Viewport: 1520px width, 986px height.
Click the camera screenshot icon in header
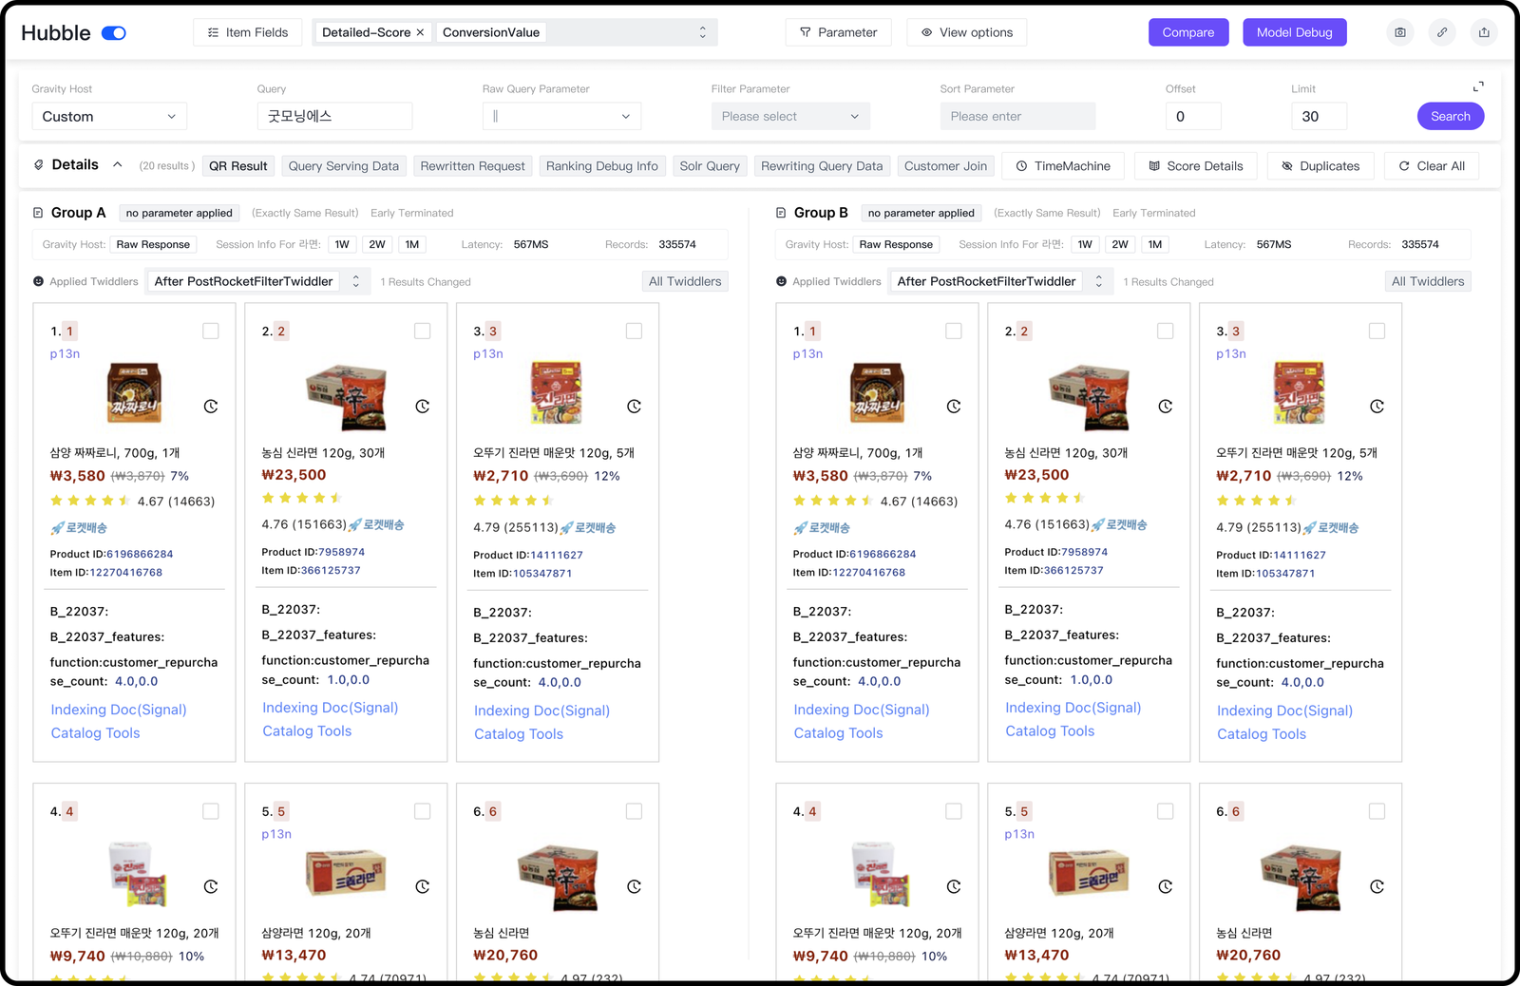(1400, 32)
